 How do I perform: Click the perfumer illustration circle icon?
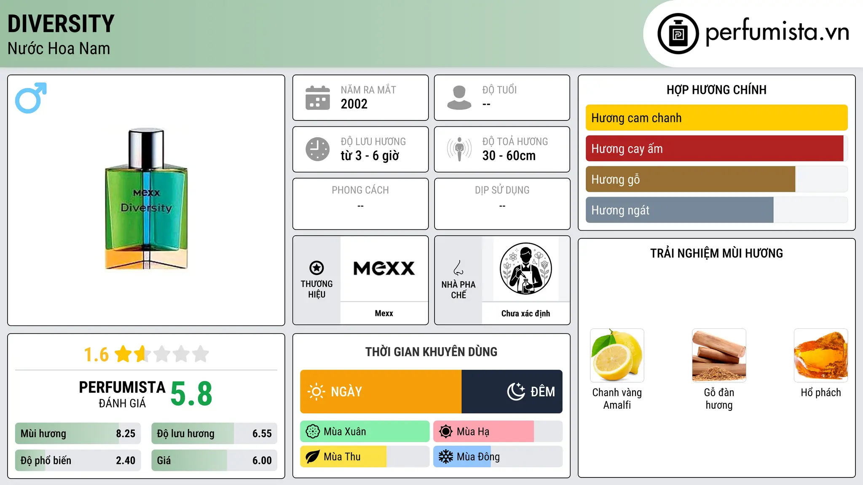tap(525, 269)
